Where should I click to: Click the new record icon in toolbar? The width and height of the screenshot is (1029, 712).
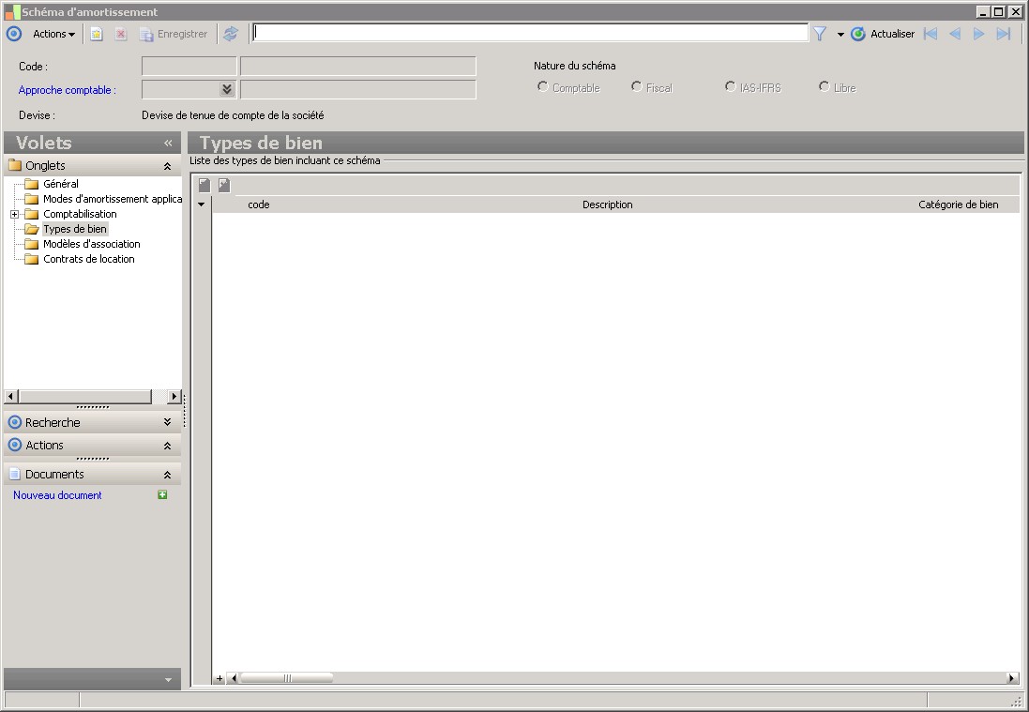point(97,34)
